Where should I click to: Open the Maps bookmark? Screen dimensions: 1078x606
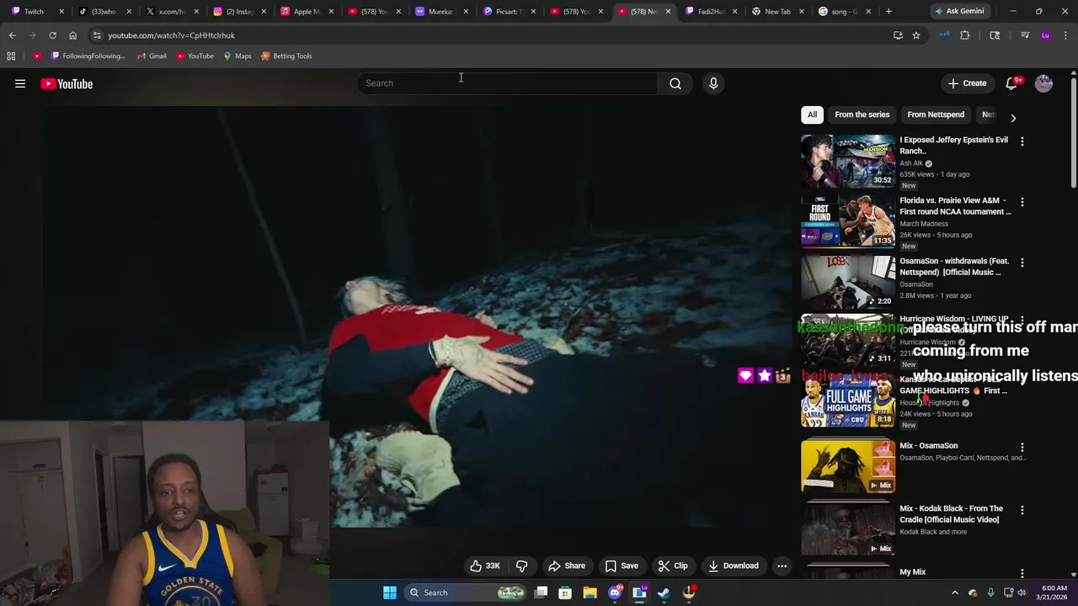tap(237, 56)
